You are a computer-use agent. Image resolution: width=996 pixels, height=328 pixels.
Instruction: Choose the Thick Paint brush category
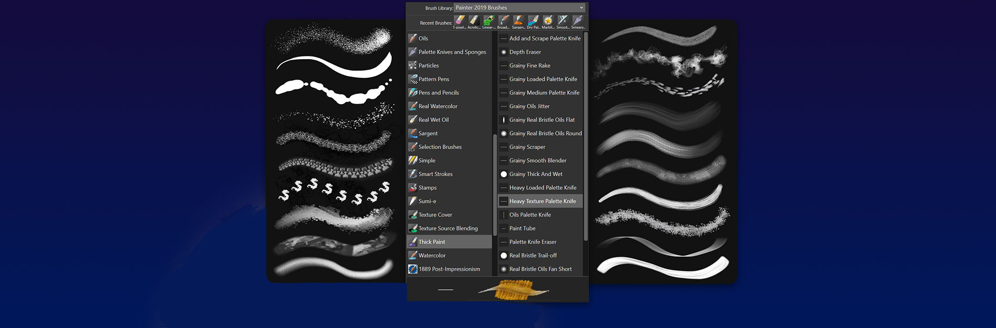pos(449,242)
